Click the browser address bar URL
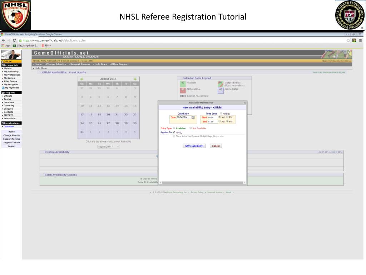 [x=54, y=40]
